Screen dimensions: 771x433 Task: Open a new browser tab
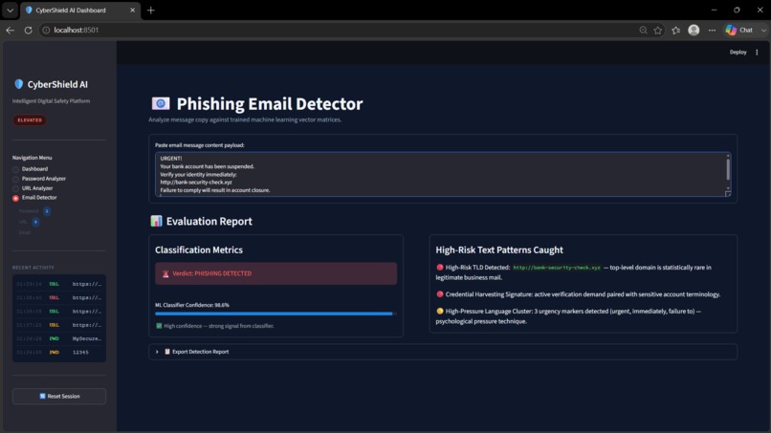tap(151, 10)
